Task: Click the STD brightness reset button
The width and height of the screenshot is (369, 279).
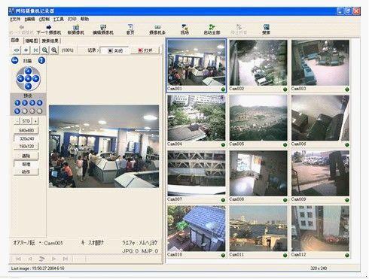Action: [x=26, y=121]
